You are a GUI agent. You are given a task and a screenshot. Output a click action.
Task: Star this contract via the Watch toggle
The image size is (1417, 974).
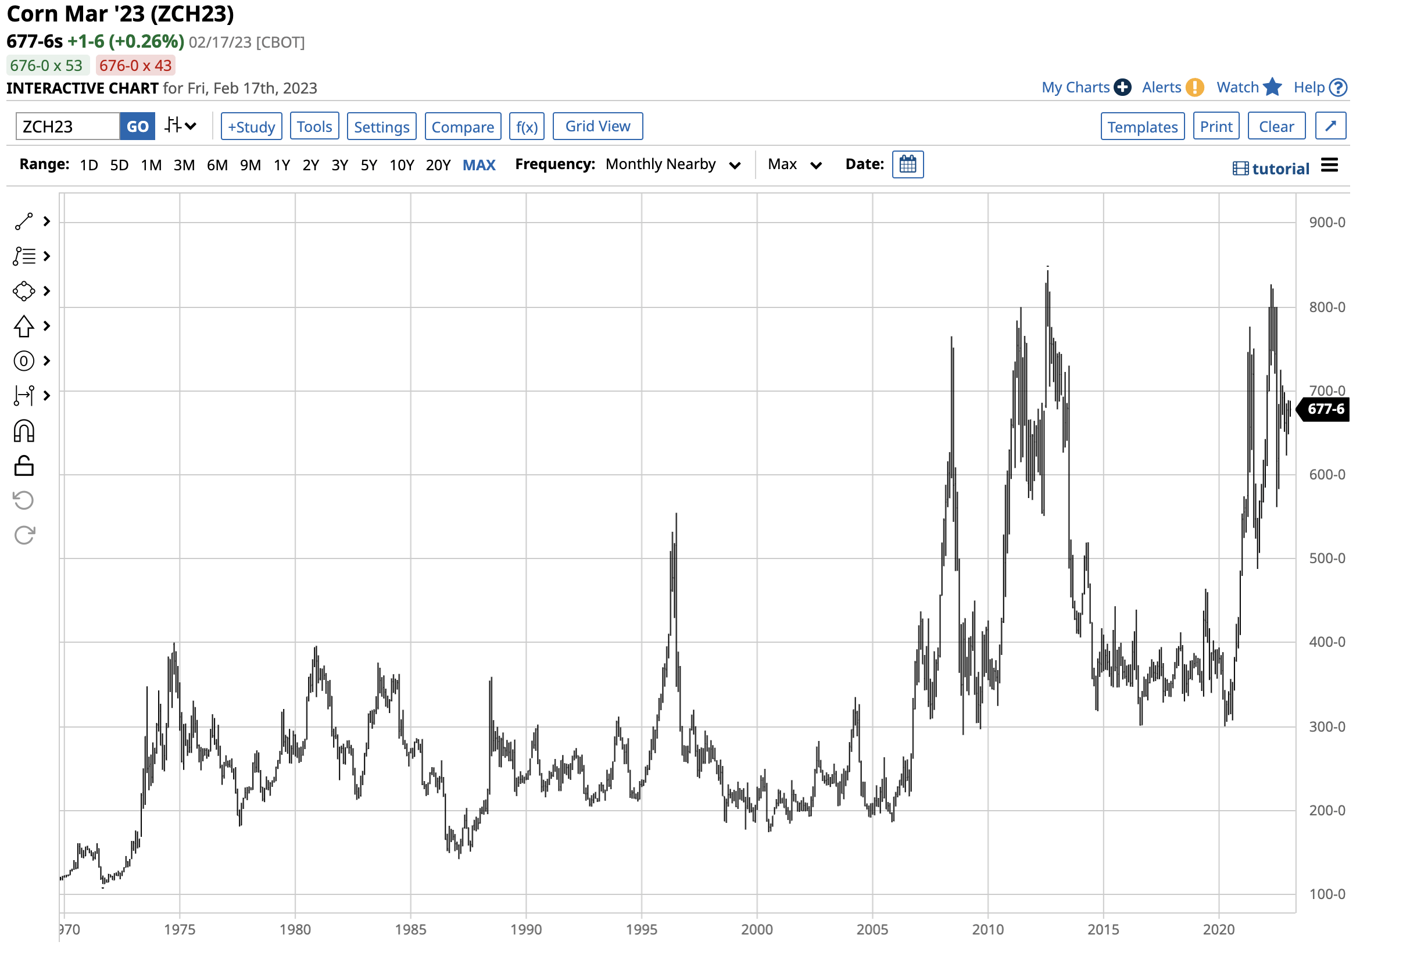point(1273,87)
